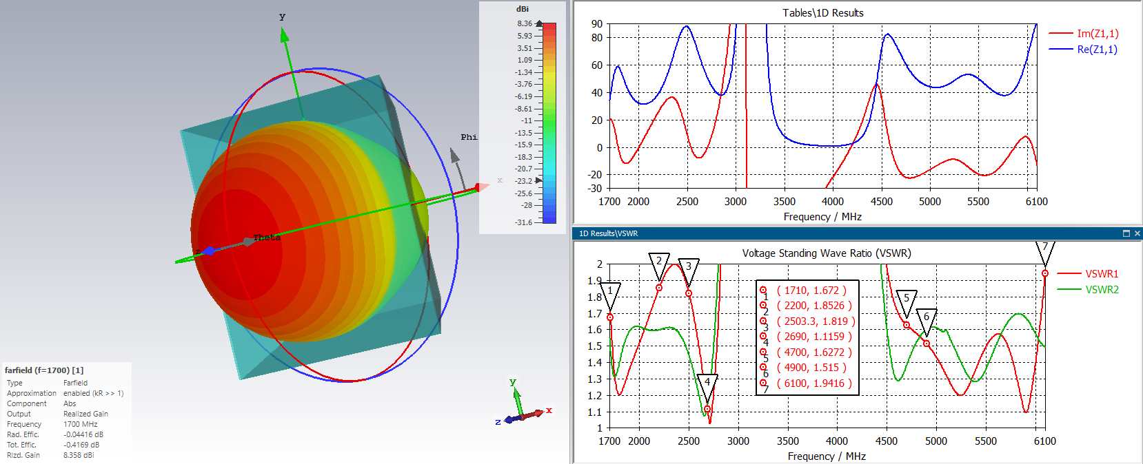Close the 1D Results\VSWR plot window
The image size is (1143, 464).
point(1137,233)
